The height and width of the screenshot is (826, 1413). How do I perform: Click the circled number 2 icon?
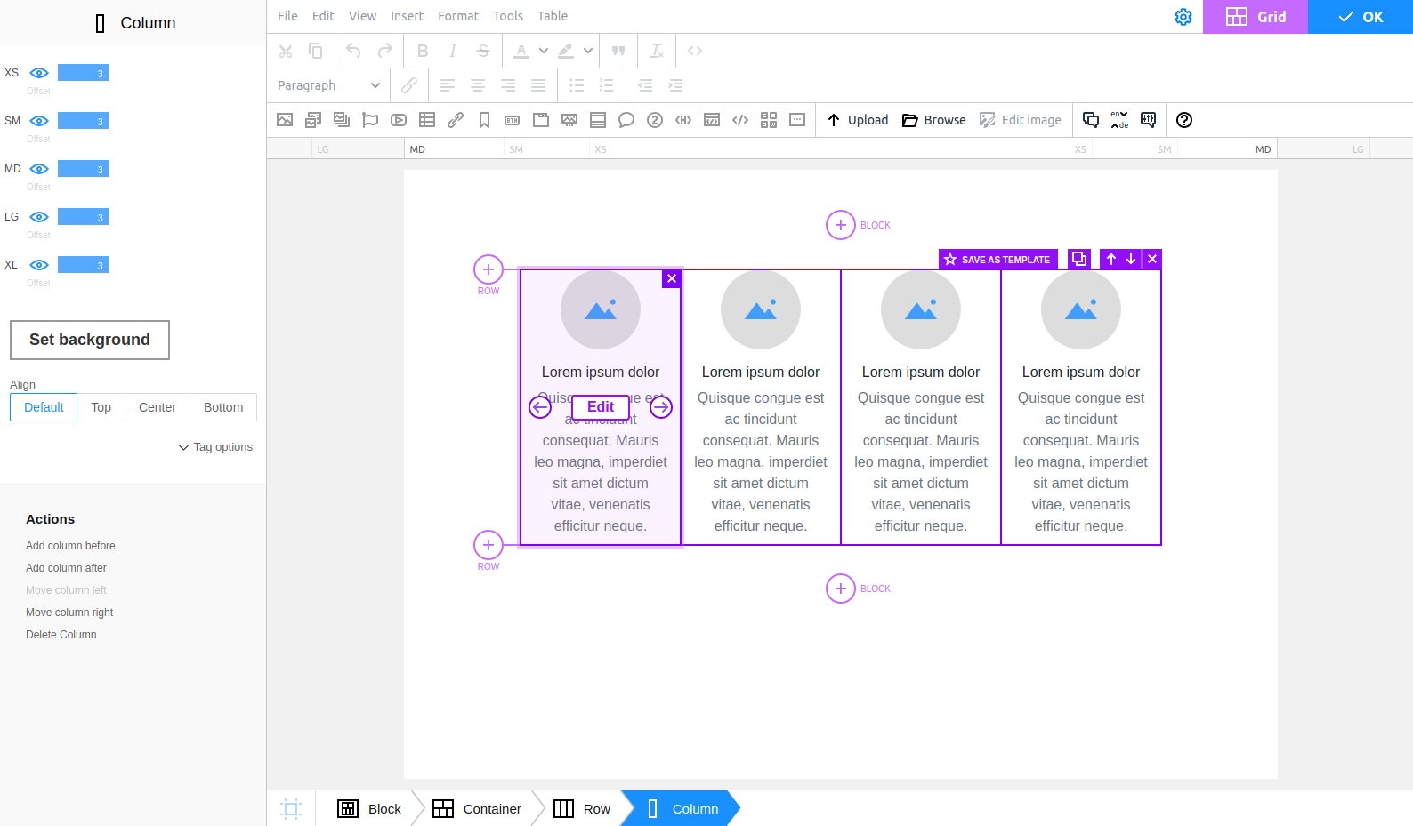[x=655, y=120]
